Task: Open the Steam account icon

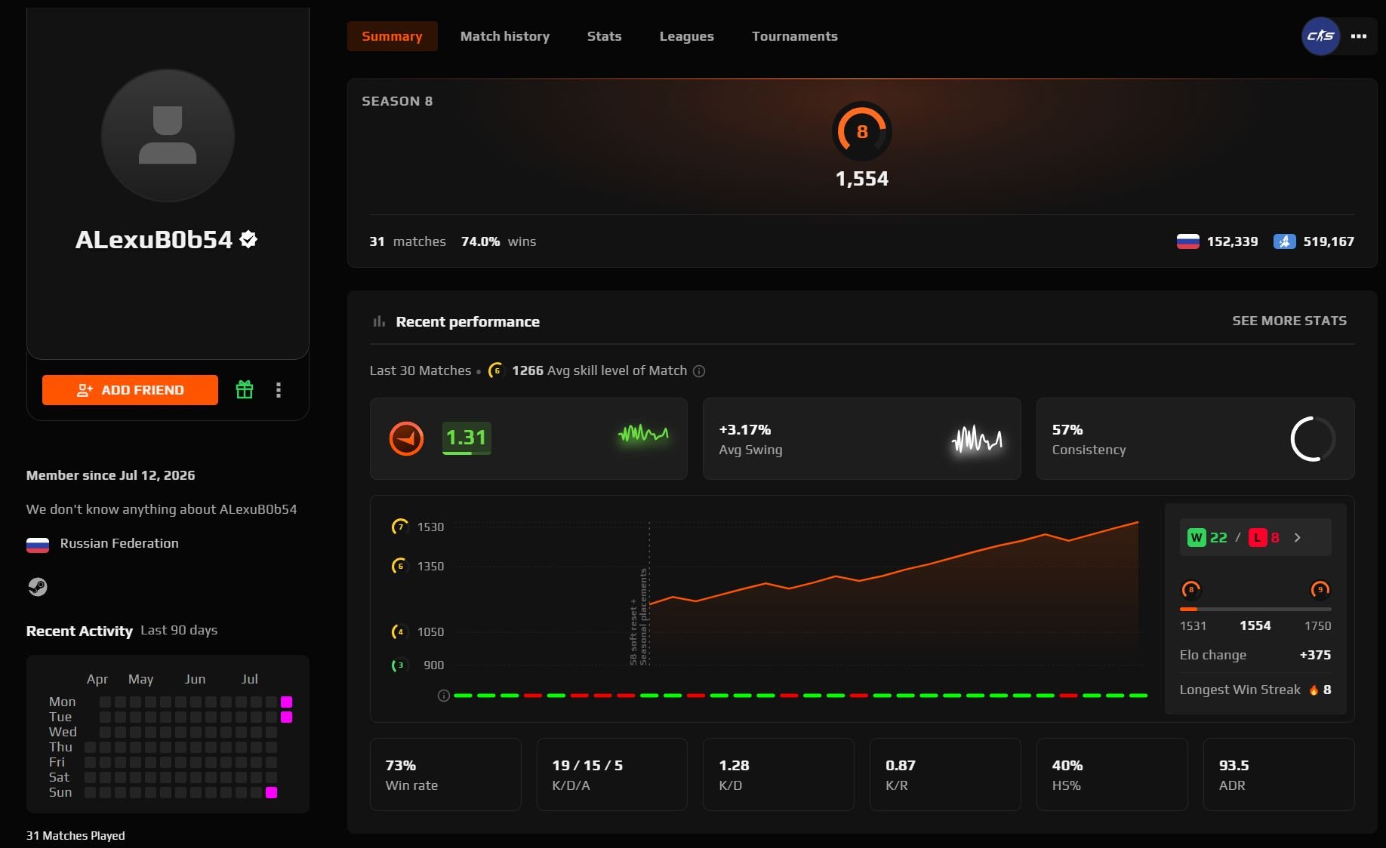Action: 38,587
